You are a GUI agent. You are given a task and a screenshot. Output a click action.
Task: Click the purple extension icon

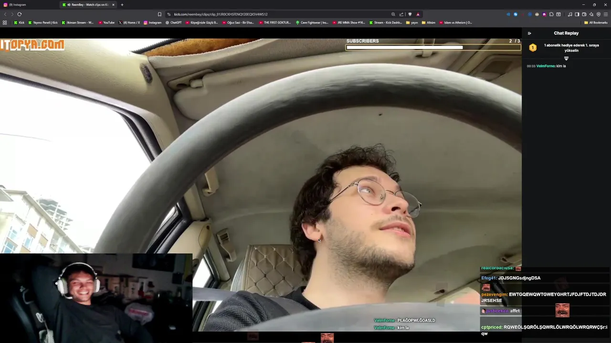(x=544, y=14)
